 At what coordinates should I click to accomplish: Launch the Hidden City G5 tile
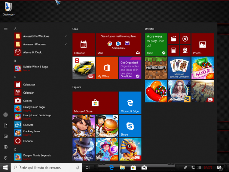click(179, 91)
